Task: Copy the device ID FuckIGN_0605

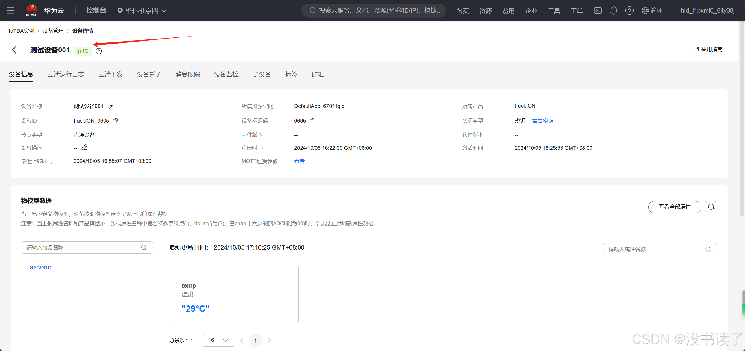Action: click(x=115, y=121)
